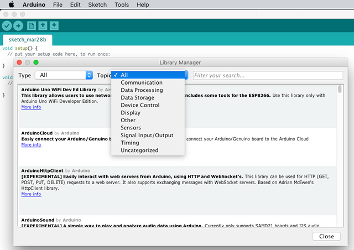Image resolution: width=354 pixels, height=250 pixels.
Task: Select the sketch_mar28b tab
Action: (x=27, y=40)
